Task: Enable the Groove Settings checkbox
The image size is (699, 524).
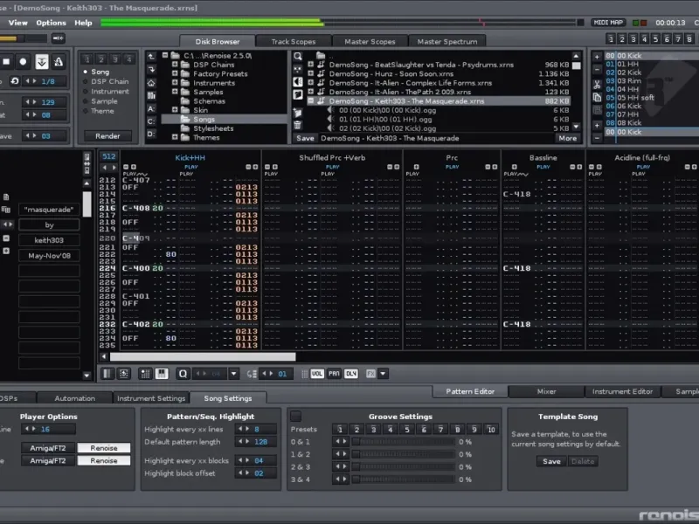Action: pos(295,417)
